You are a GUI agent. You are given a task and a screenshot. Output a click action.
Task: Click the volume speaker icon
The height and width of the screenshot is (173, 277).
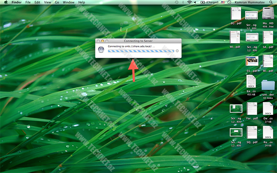tap(195, 2)
